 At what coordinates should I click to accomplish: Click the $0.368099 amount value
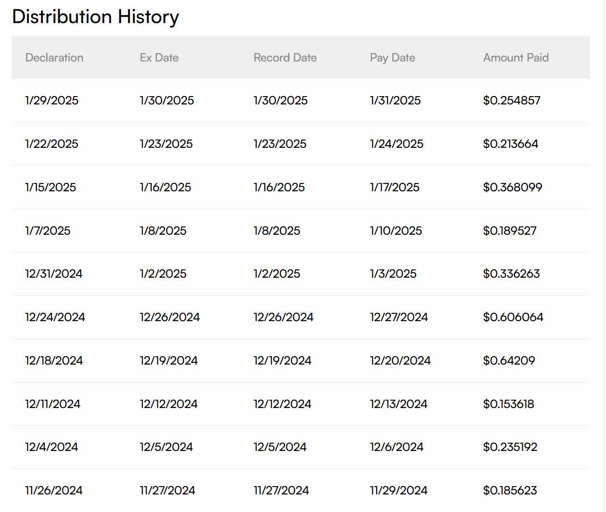click(x=513, y=187)
